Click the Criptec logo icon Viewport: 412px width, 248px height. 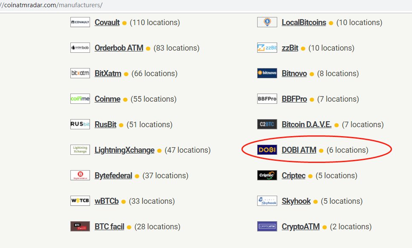tap(267, 175)
